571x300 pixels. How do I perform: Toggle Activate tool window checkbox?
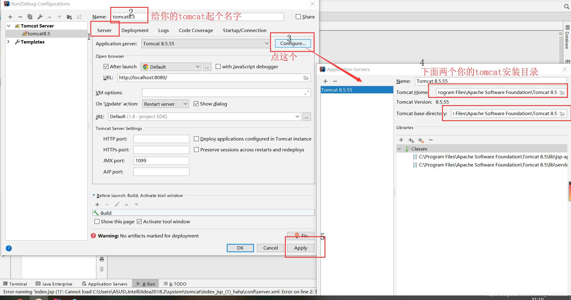[139, 221]
